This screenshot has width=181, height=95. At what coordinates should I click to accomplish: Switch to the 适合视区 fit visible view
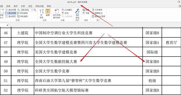point(11,16)
